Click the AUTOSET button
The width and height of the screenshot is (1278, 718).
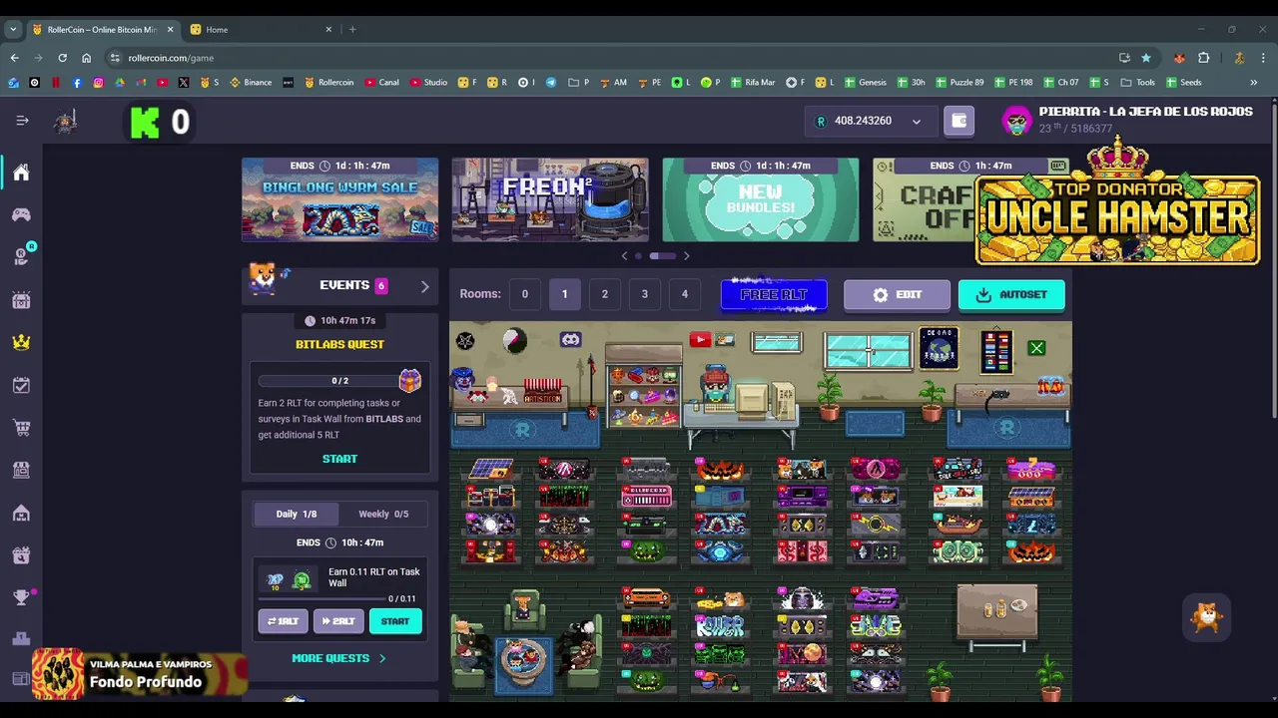click(x=1011, y=295)
